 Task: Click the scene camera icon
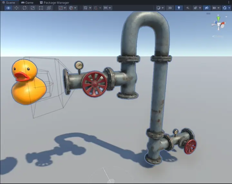214,8
